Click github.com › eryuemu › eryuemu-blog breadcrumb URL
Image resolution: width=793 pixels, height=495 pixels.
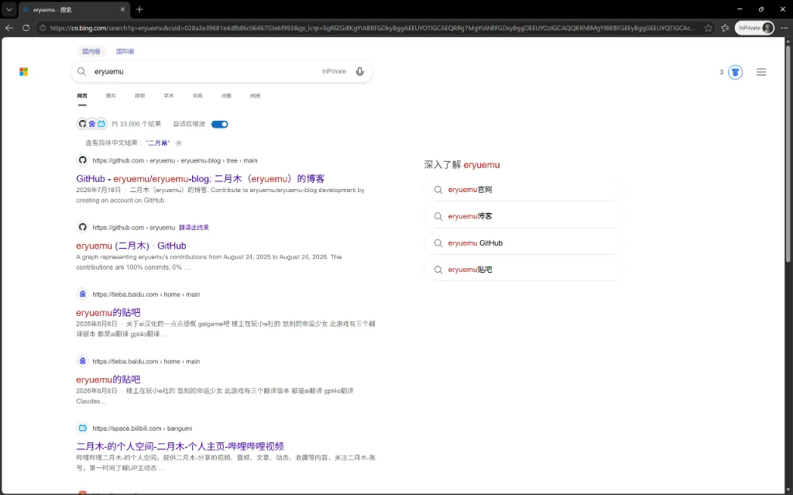[x=175, y=160]
